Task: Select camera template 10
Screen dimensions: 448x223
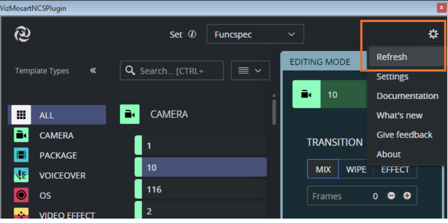Action: click(201, 167)
